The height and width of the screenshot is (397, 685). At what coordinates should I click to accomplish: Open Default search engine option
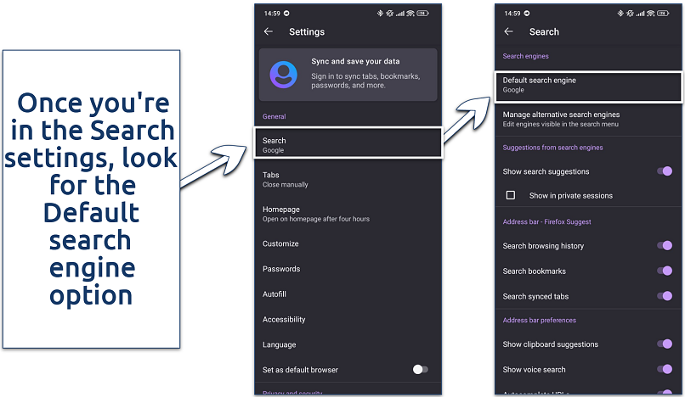(x=588, y=85)
